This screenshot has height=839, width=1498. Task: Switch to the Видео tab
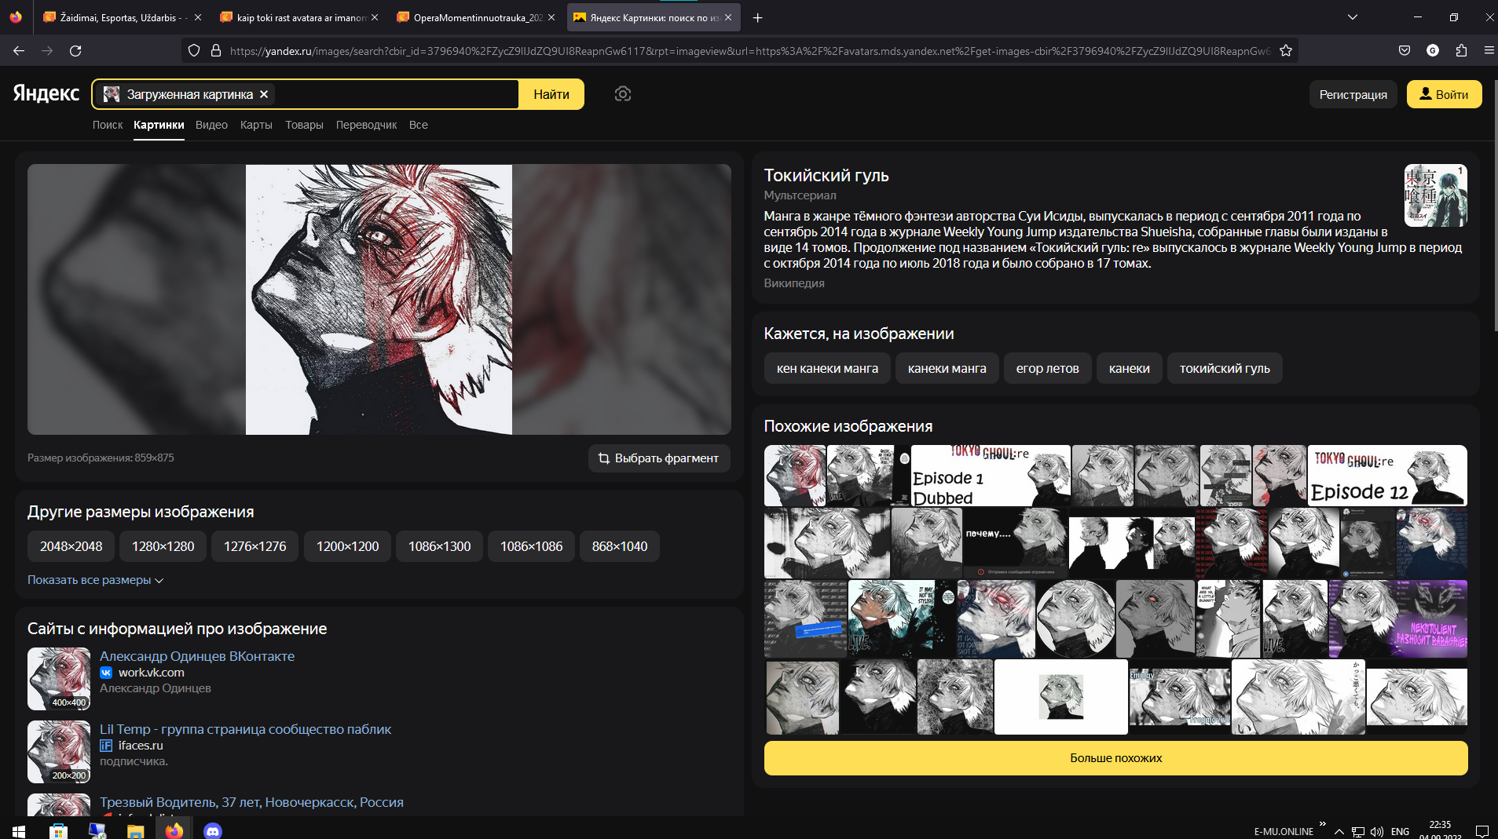211,125
